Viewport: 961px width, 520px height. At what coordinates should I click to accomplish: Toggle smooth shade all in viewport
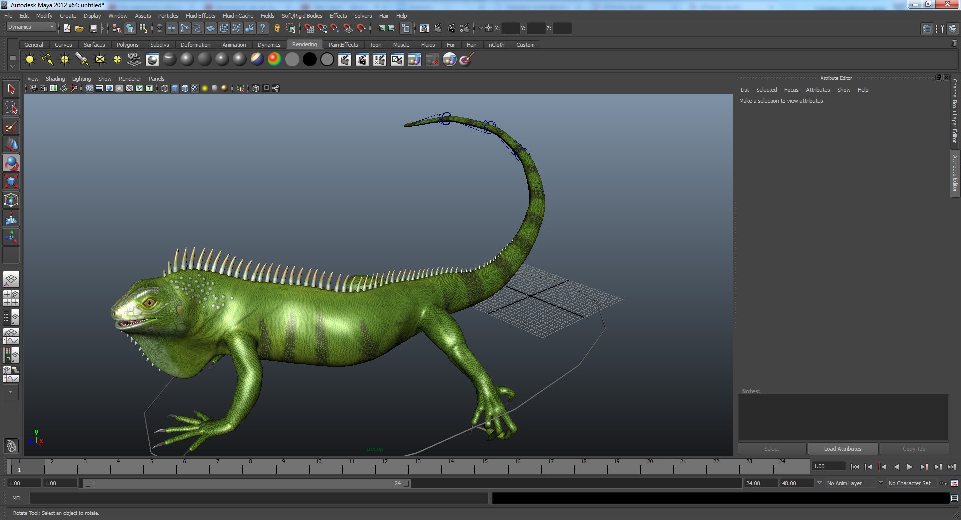pyautogui.click(x=175, y=88)
